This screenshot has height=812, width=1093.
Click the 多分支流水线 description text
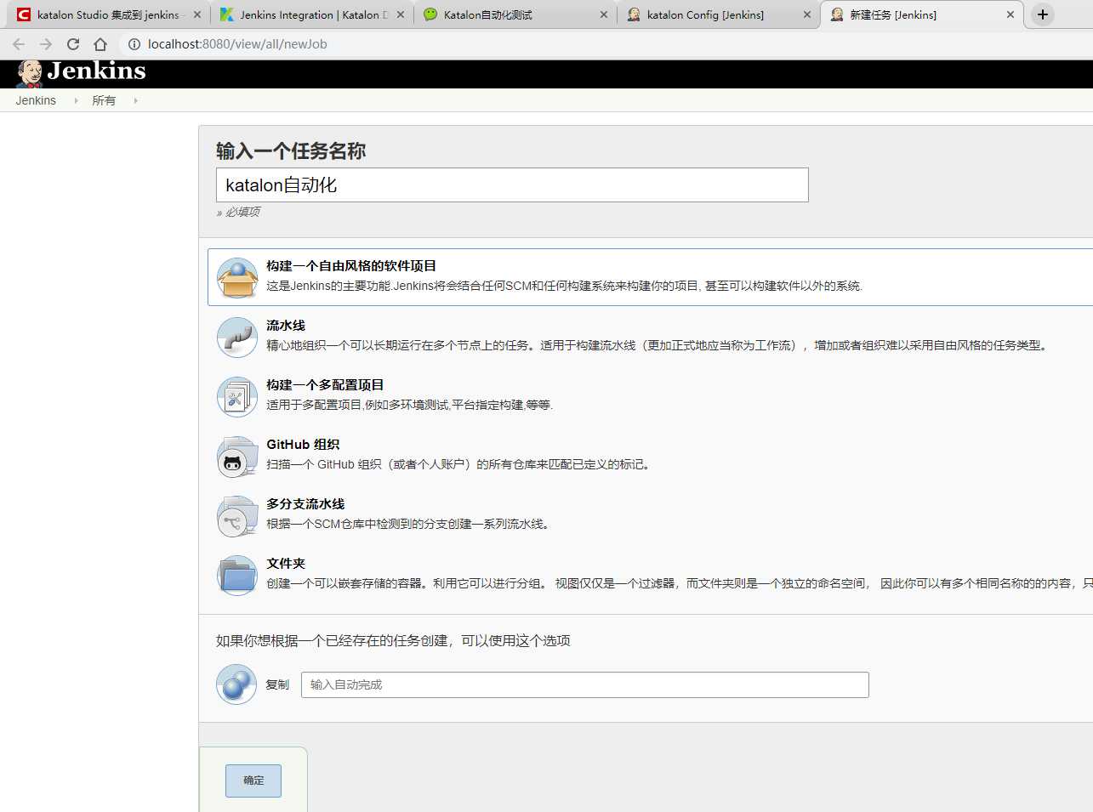click(x=410, y=524)
